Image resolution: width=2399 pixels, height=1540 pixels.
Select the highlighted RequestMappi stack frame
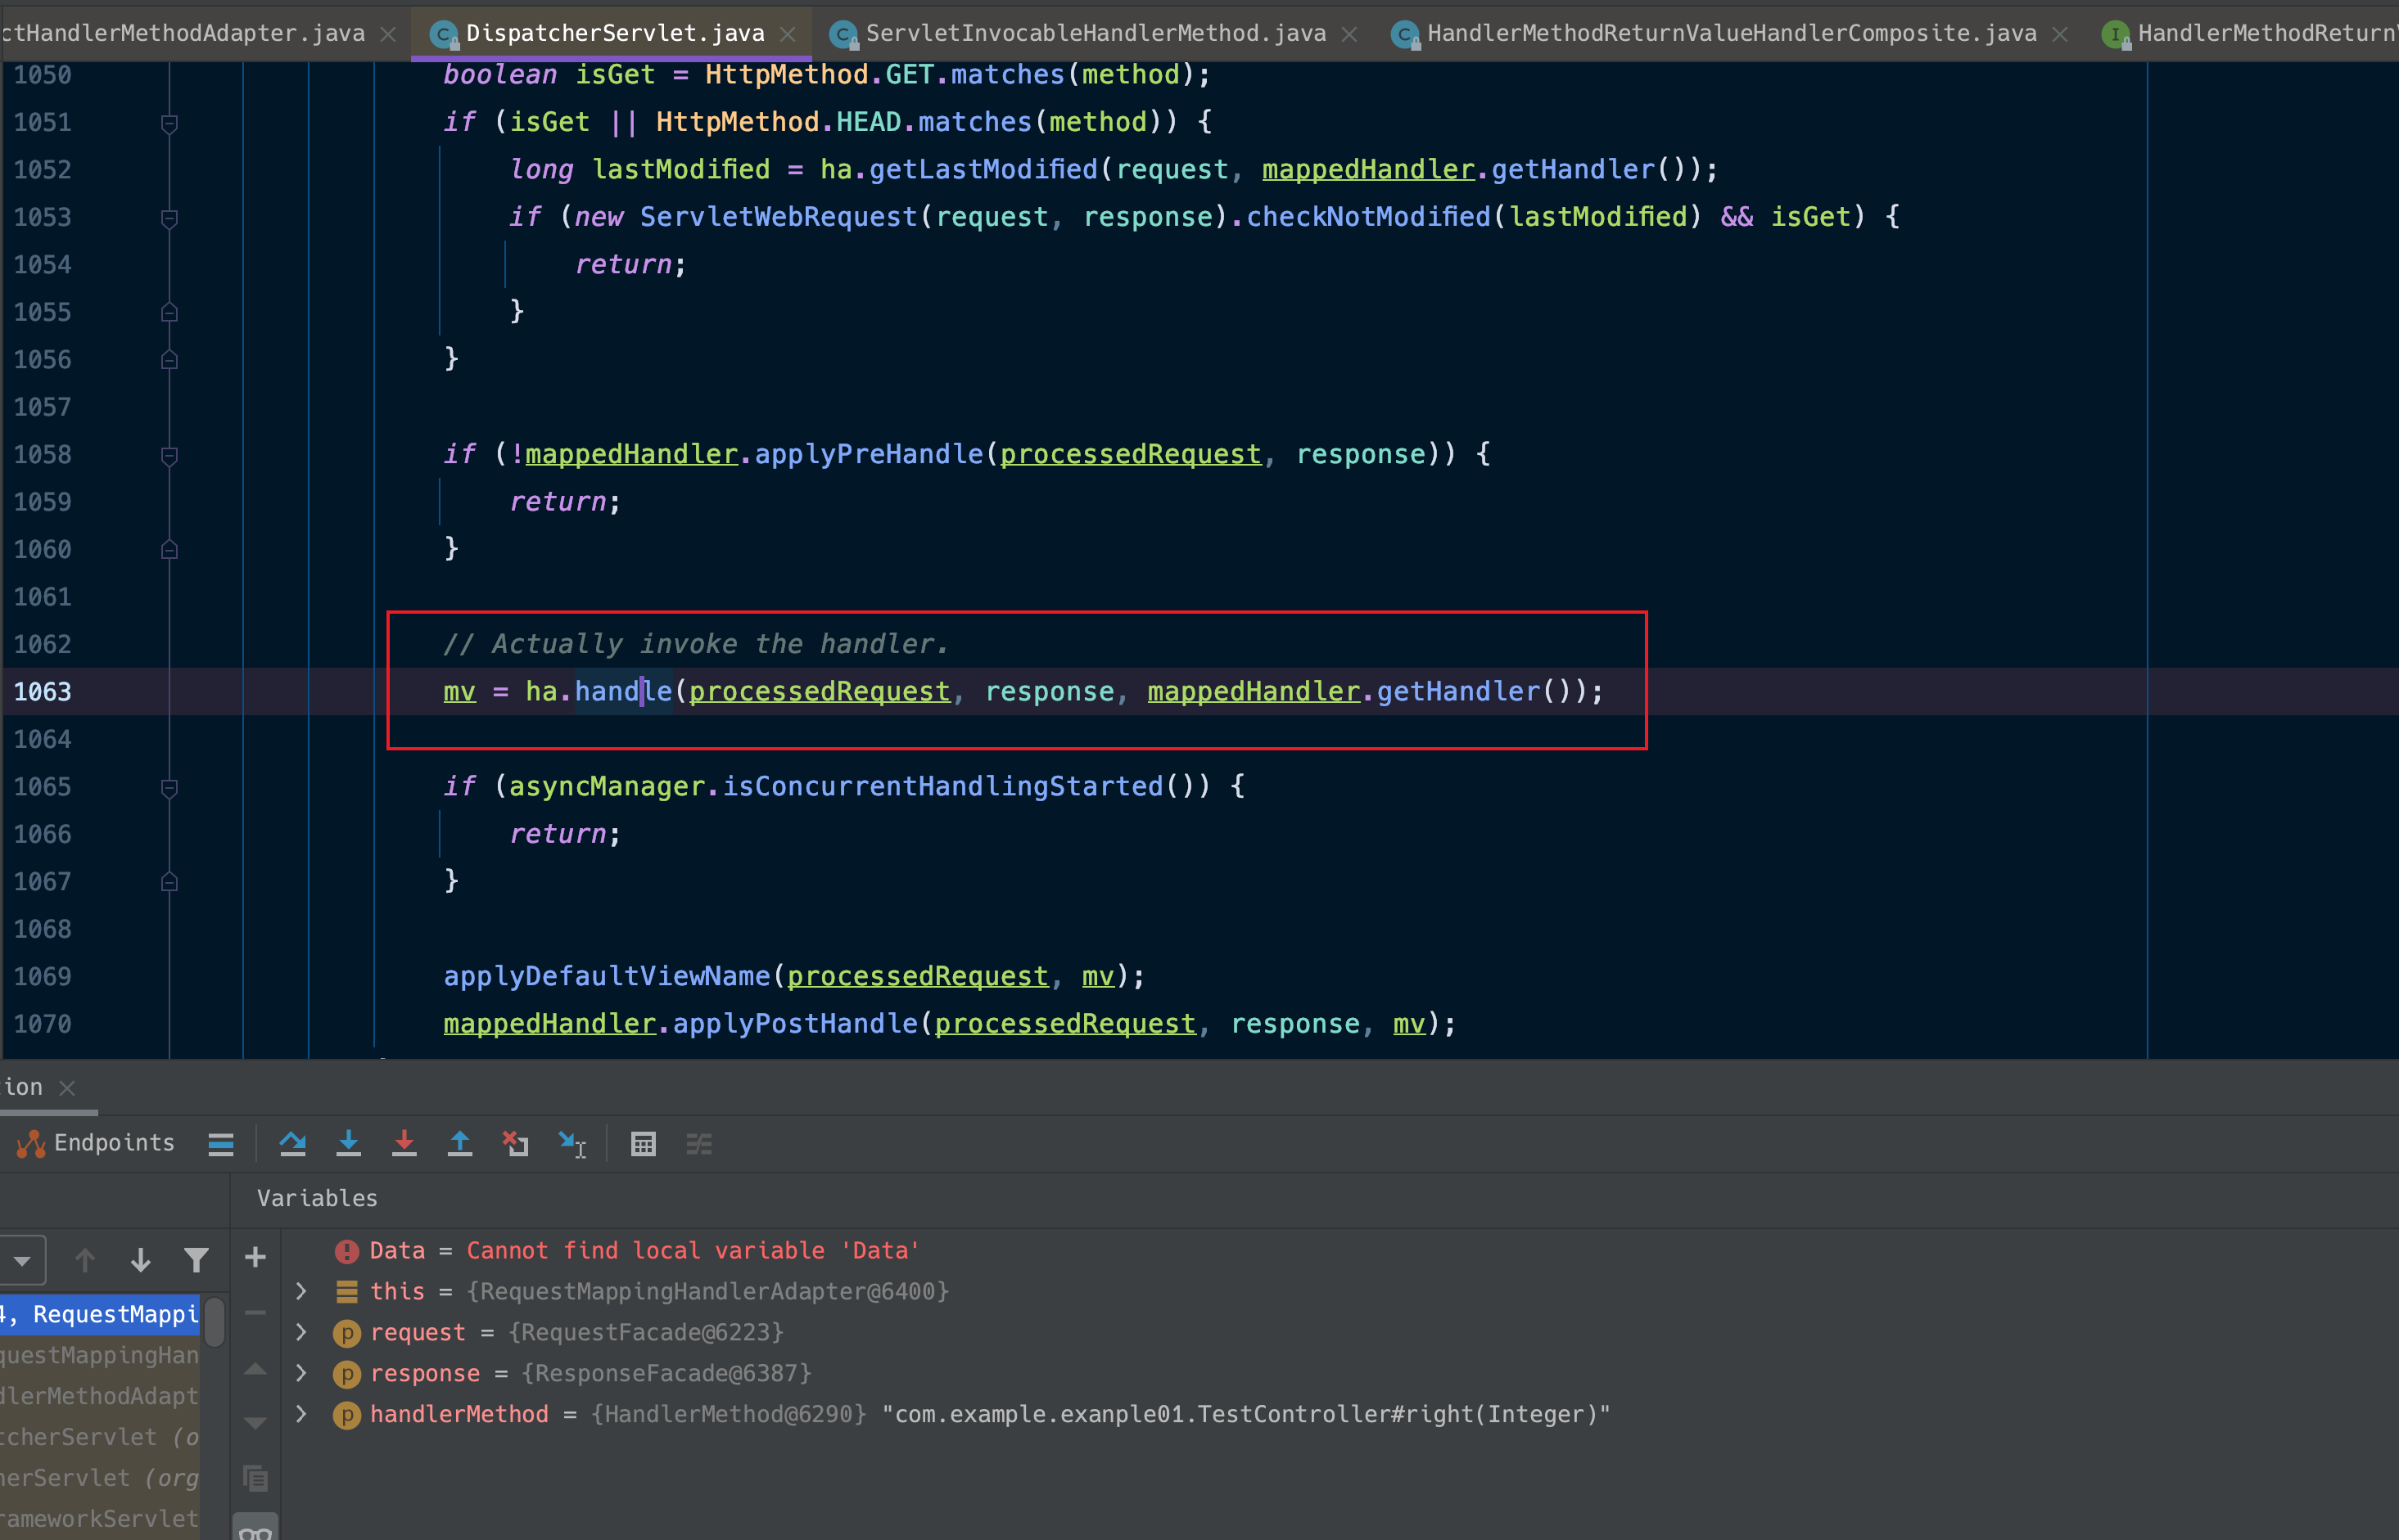tap(100, 1314)
